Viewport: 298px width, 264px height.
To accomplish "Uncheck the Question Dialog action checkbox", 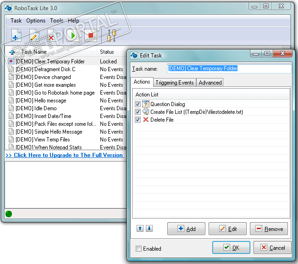I will (138, 104).
